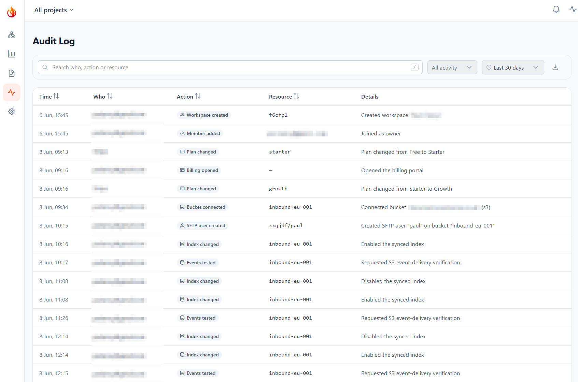Click the Workspace created action badge
The image size is (578, 382).
(x=204, y=115)
